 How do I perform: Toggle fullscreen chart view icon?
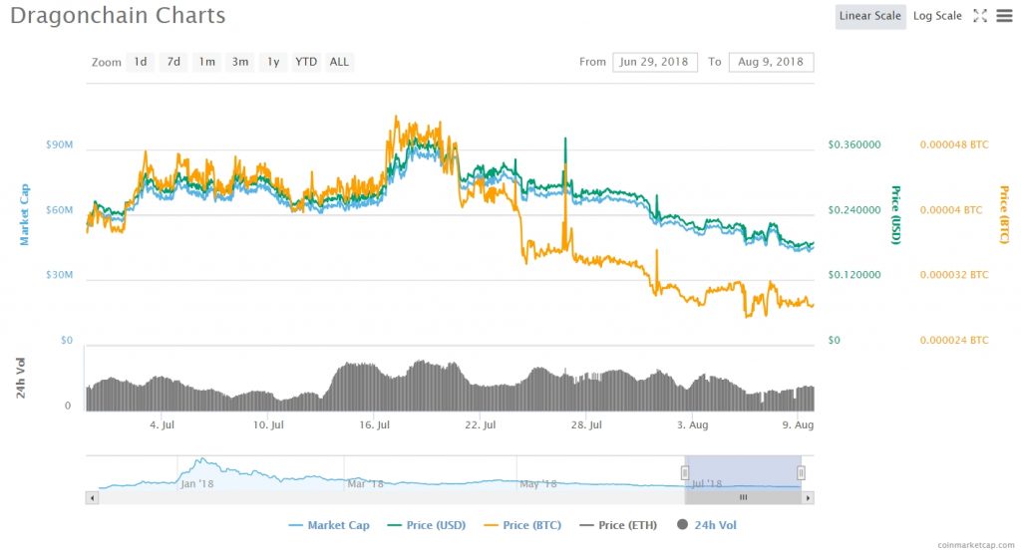click(980, 16)
